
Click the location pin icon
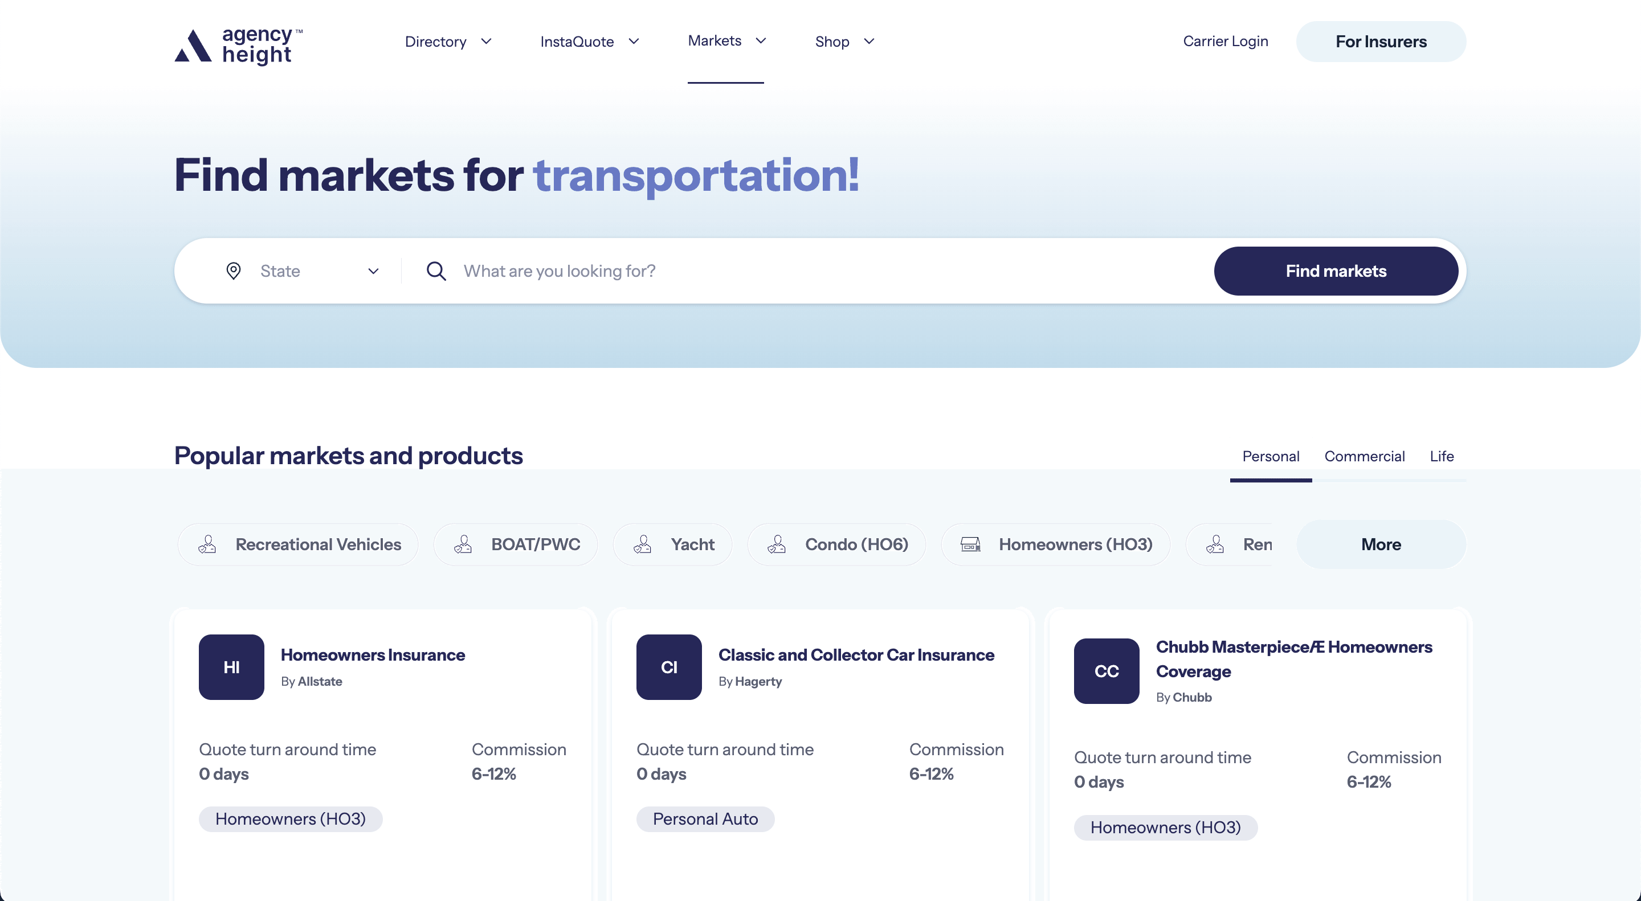tap(234, 271)
